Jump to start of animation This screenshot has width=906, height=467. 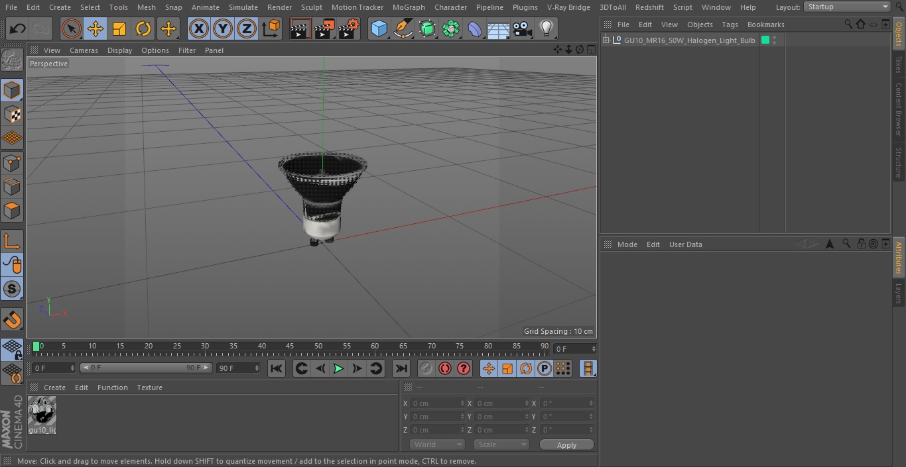coord(277,368)
